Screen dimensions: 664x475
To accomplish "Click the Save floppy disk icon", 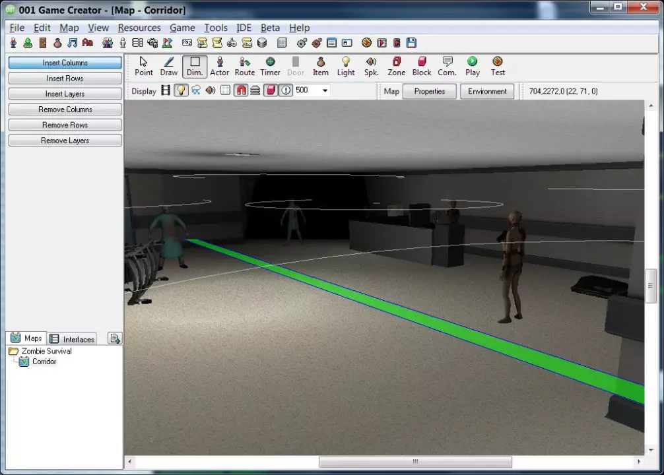I will tap(411, 43).
